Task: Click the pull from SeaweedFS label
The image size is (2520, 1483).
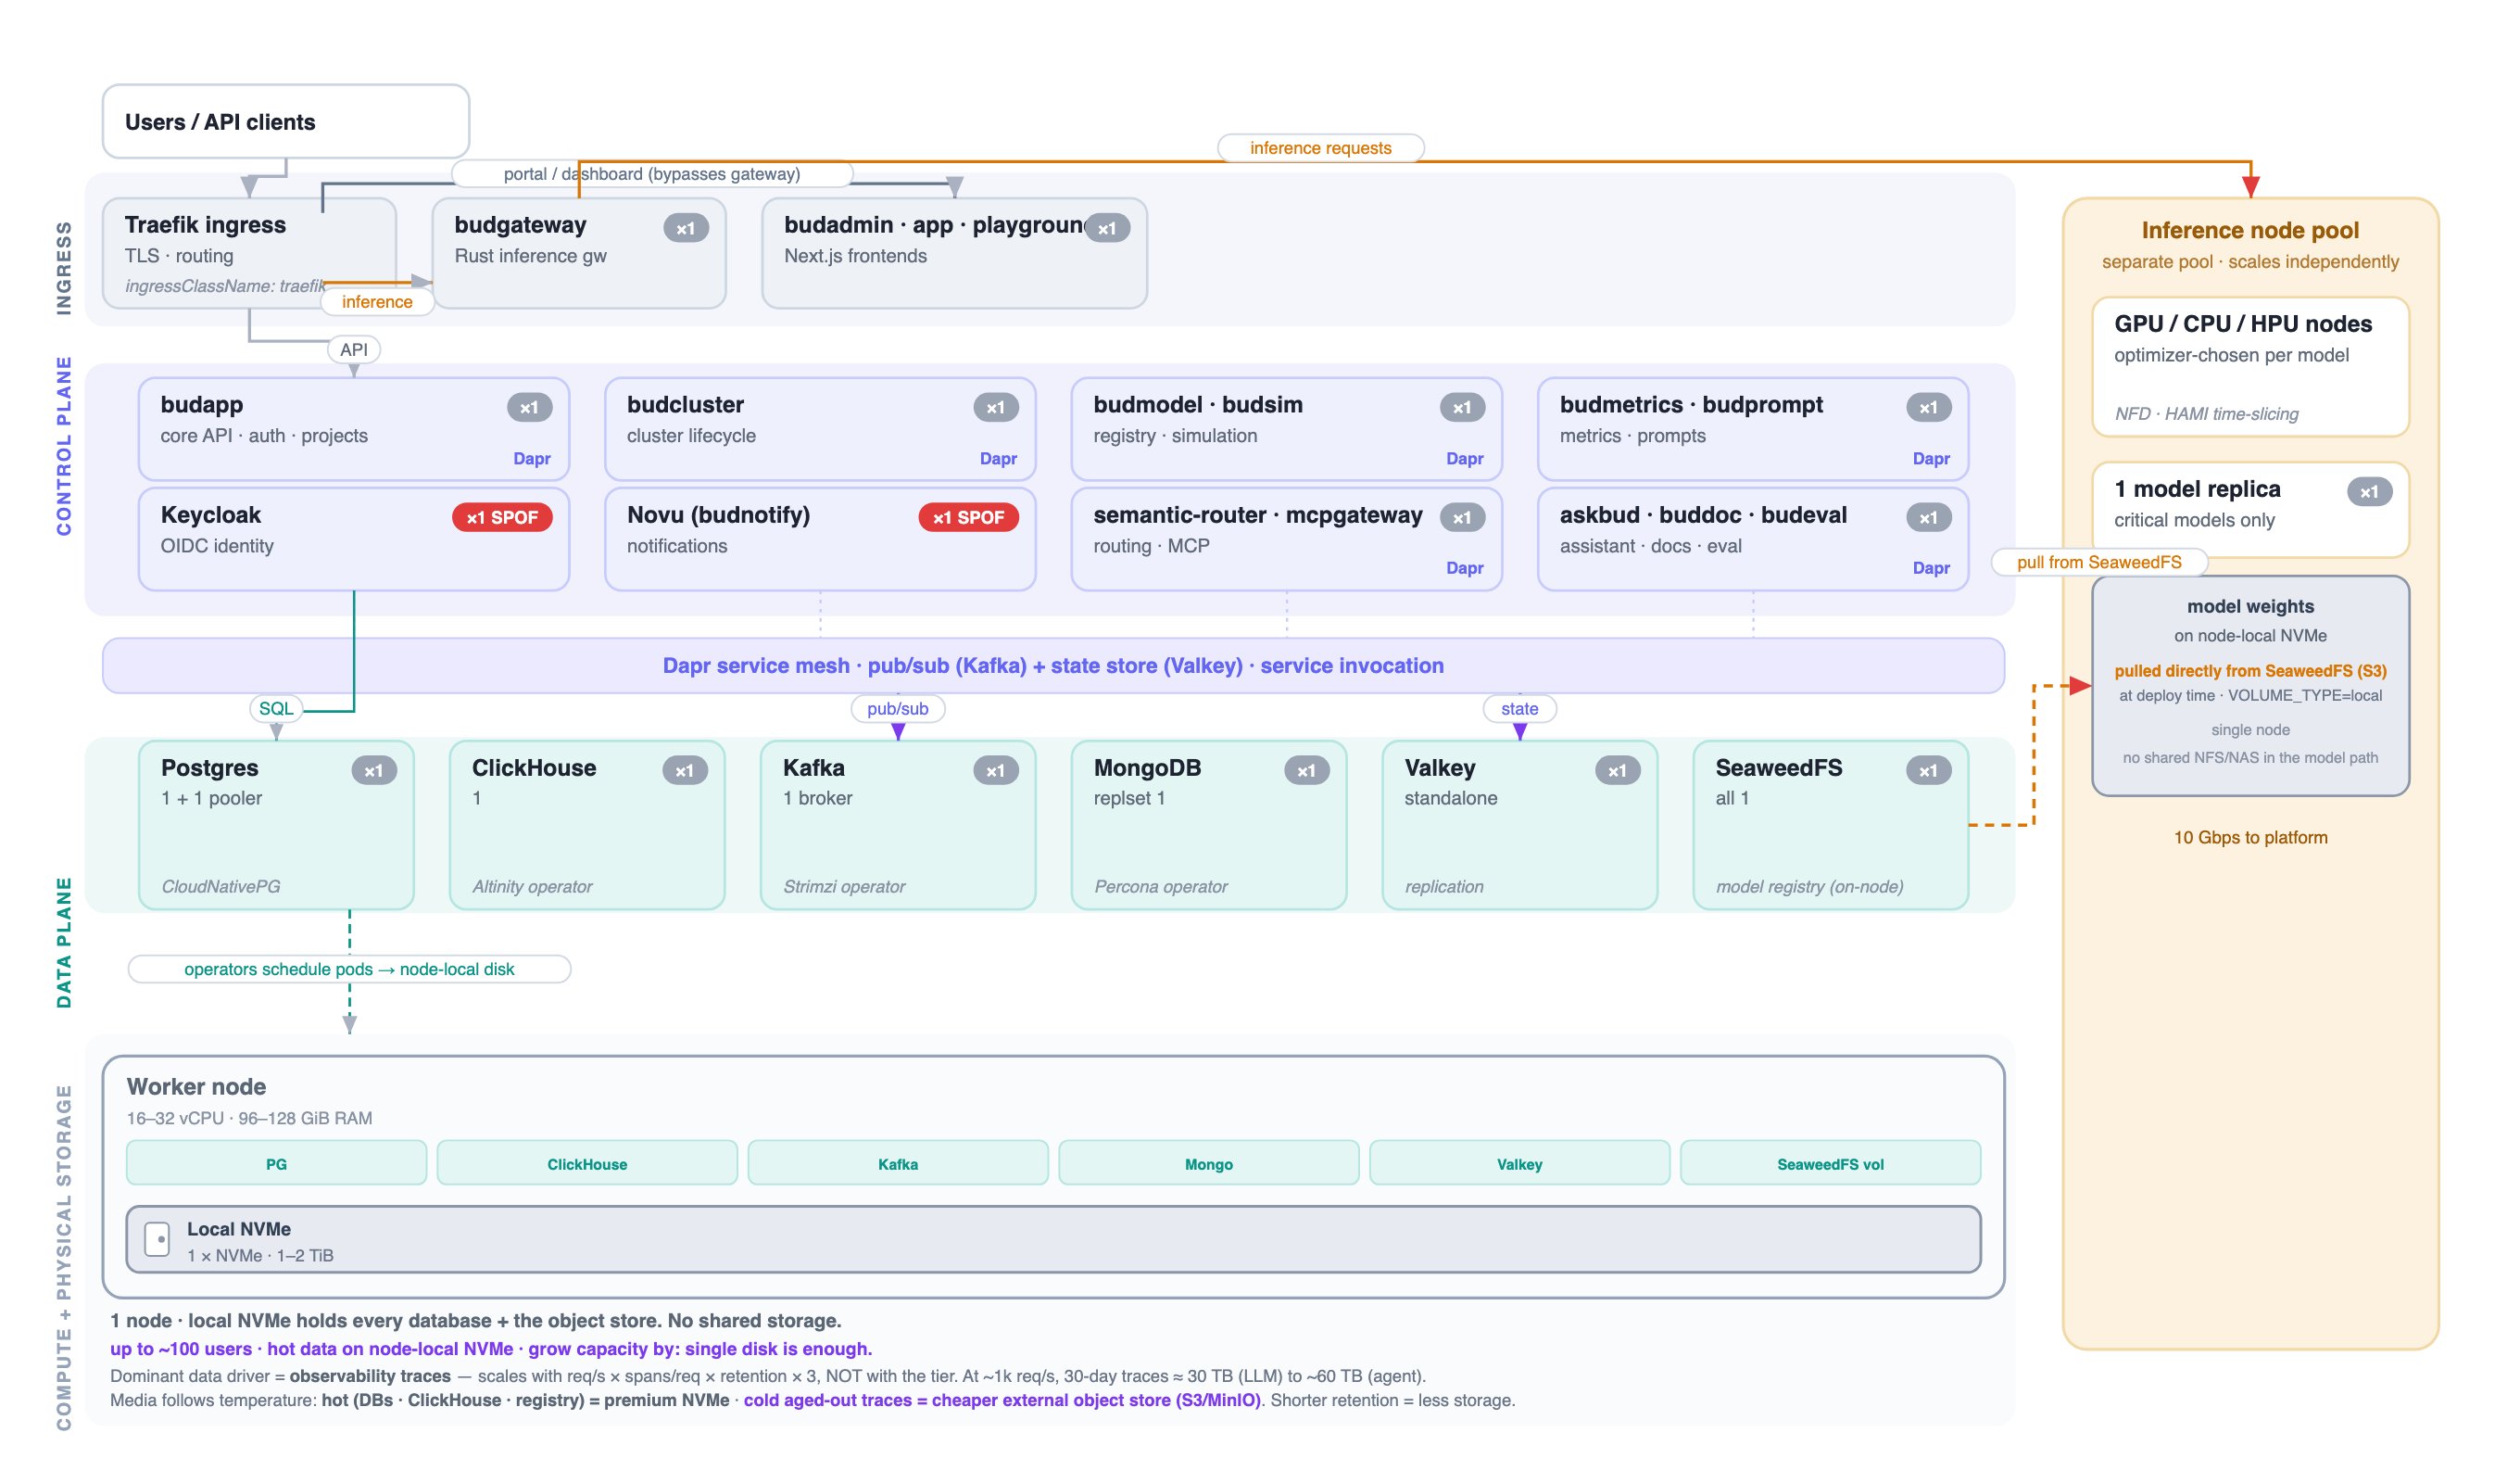Action: pos(2100,563)
